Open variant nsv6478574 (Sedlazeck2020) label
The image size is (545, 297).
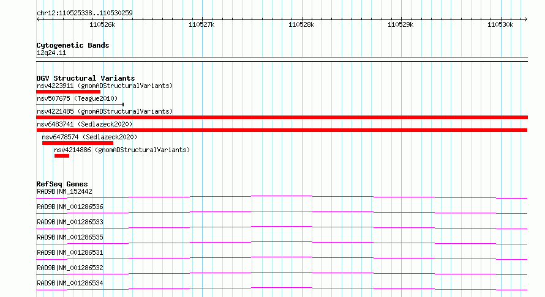point(89,137)
